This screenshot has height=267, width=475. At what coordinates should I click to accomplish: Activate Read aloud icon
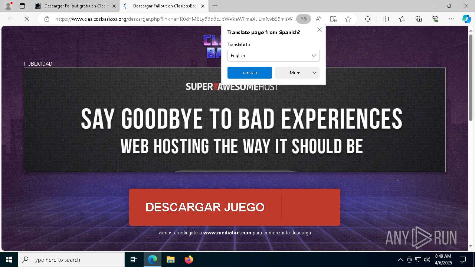pyautogui.click(x=318, y=19)
